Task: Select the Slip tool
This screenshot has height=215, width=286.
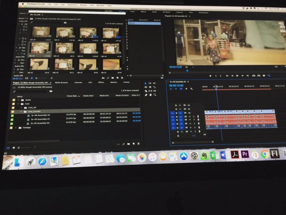Action: (150, 91)
